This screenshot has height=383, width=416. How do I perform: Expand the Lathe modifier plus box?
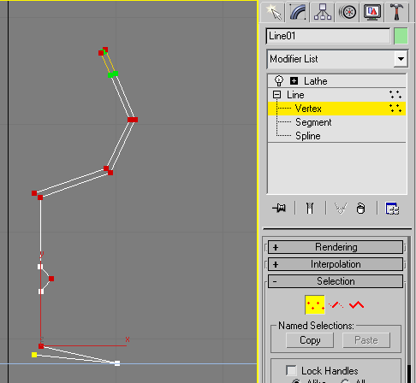(294, 81)
